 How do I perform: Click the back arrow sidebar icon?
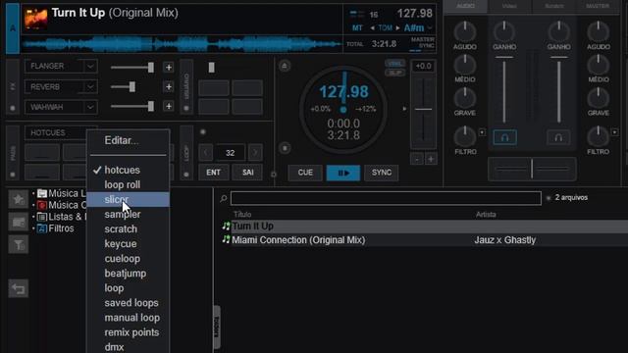coord(19,288)
